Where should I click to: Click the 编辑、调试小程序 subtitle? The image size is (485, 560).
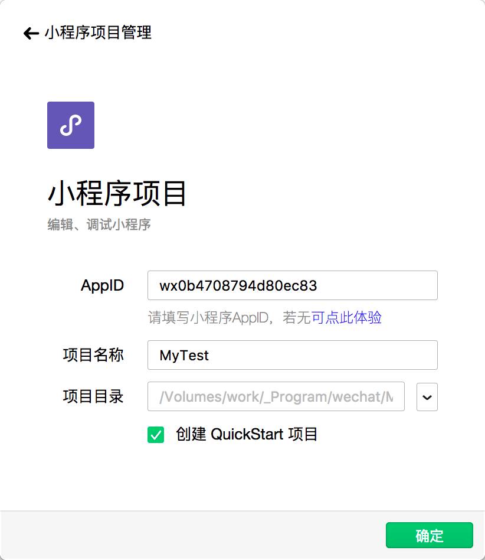(99, 224)
